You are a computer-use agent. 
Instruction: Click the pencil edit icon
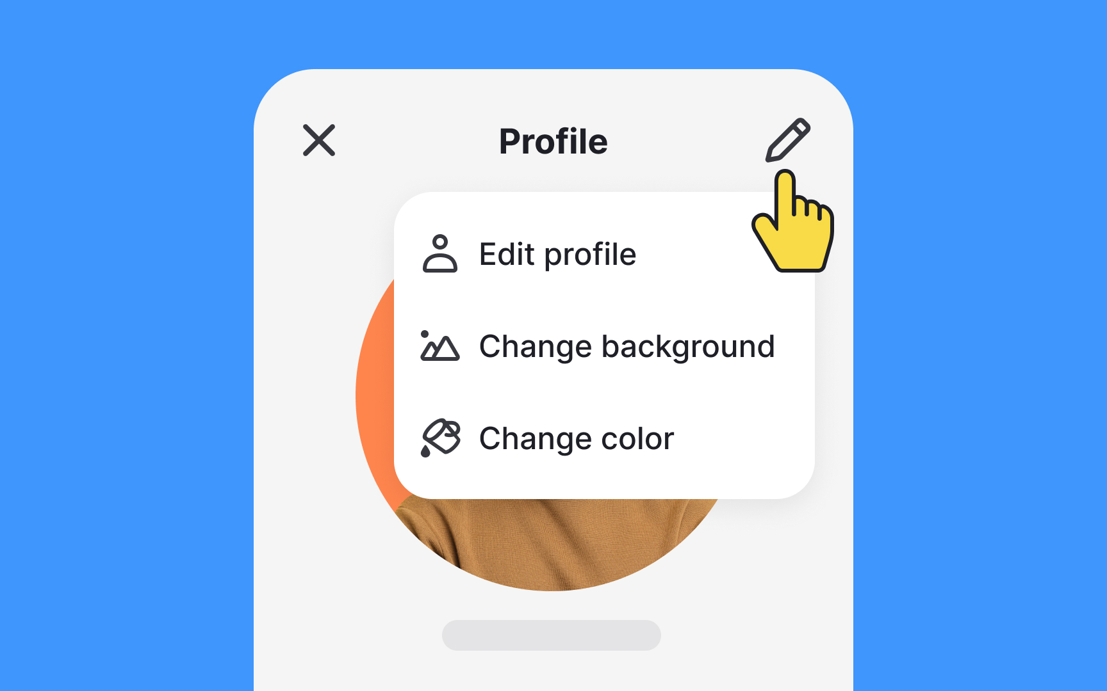(x=788, y=140)
